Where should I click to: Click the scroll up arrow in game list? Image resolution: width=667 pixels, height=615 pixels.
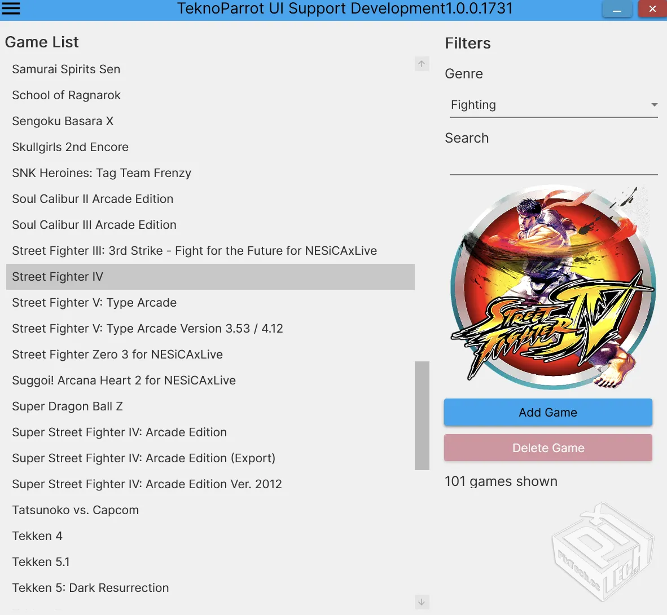(422, 64)
